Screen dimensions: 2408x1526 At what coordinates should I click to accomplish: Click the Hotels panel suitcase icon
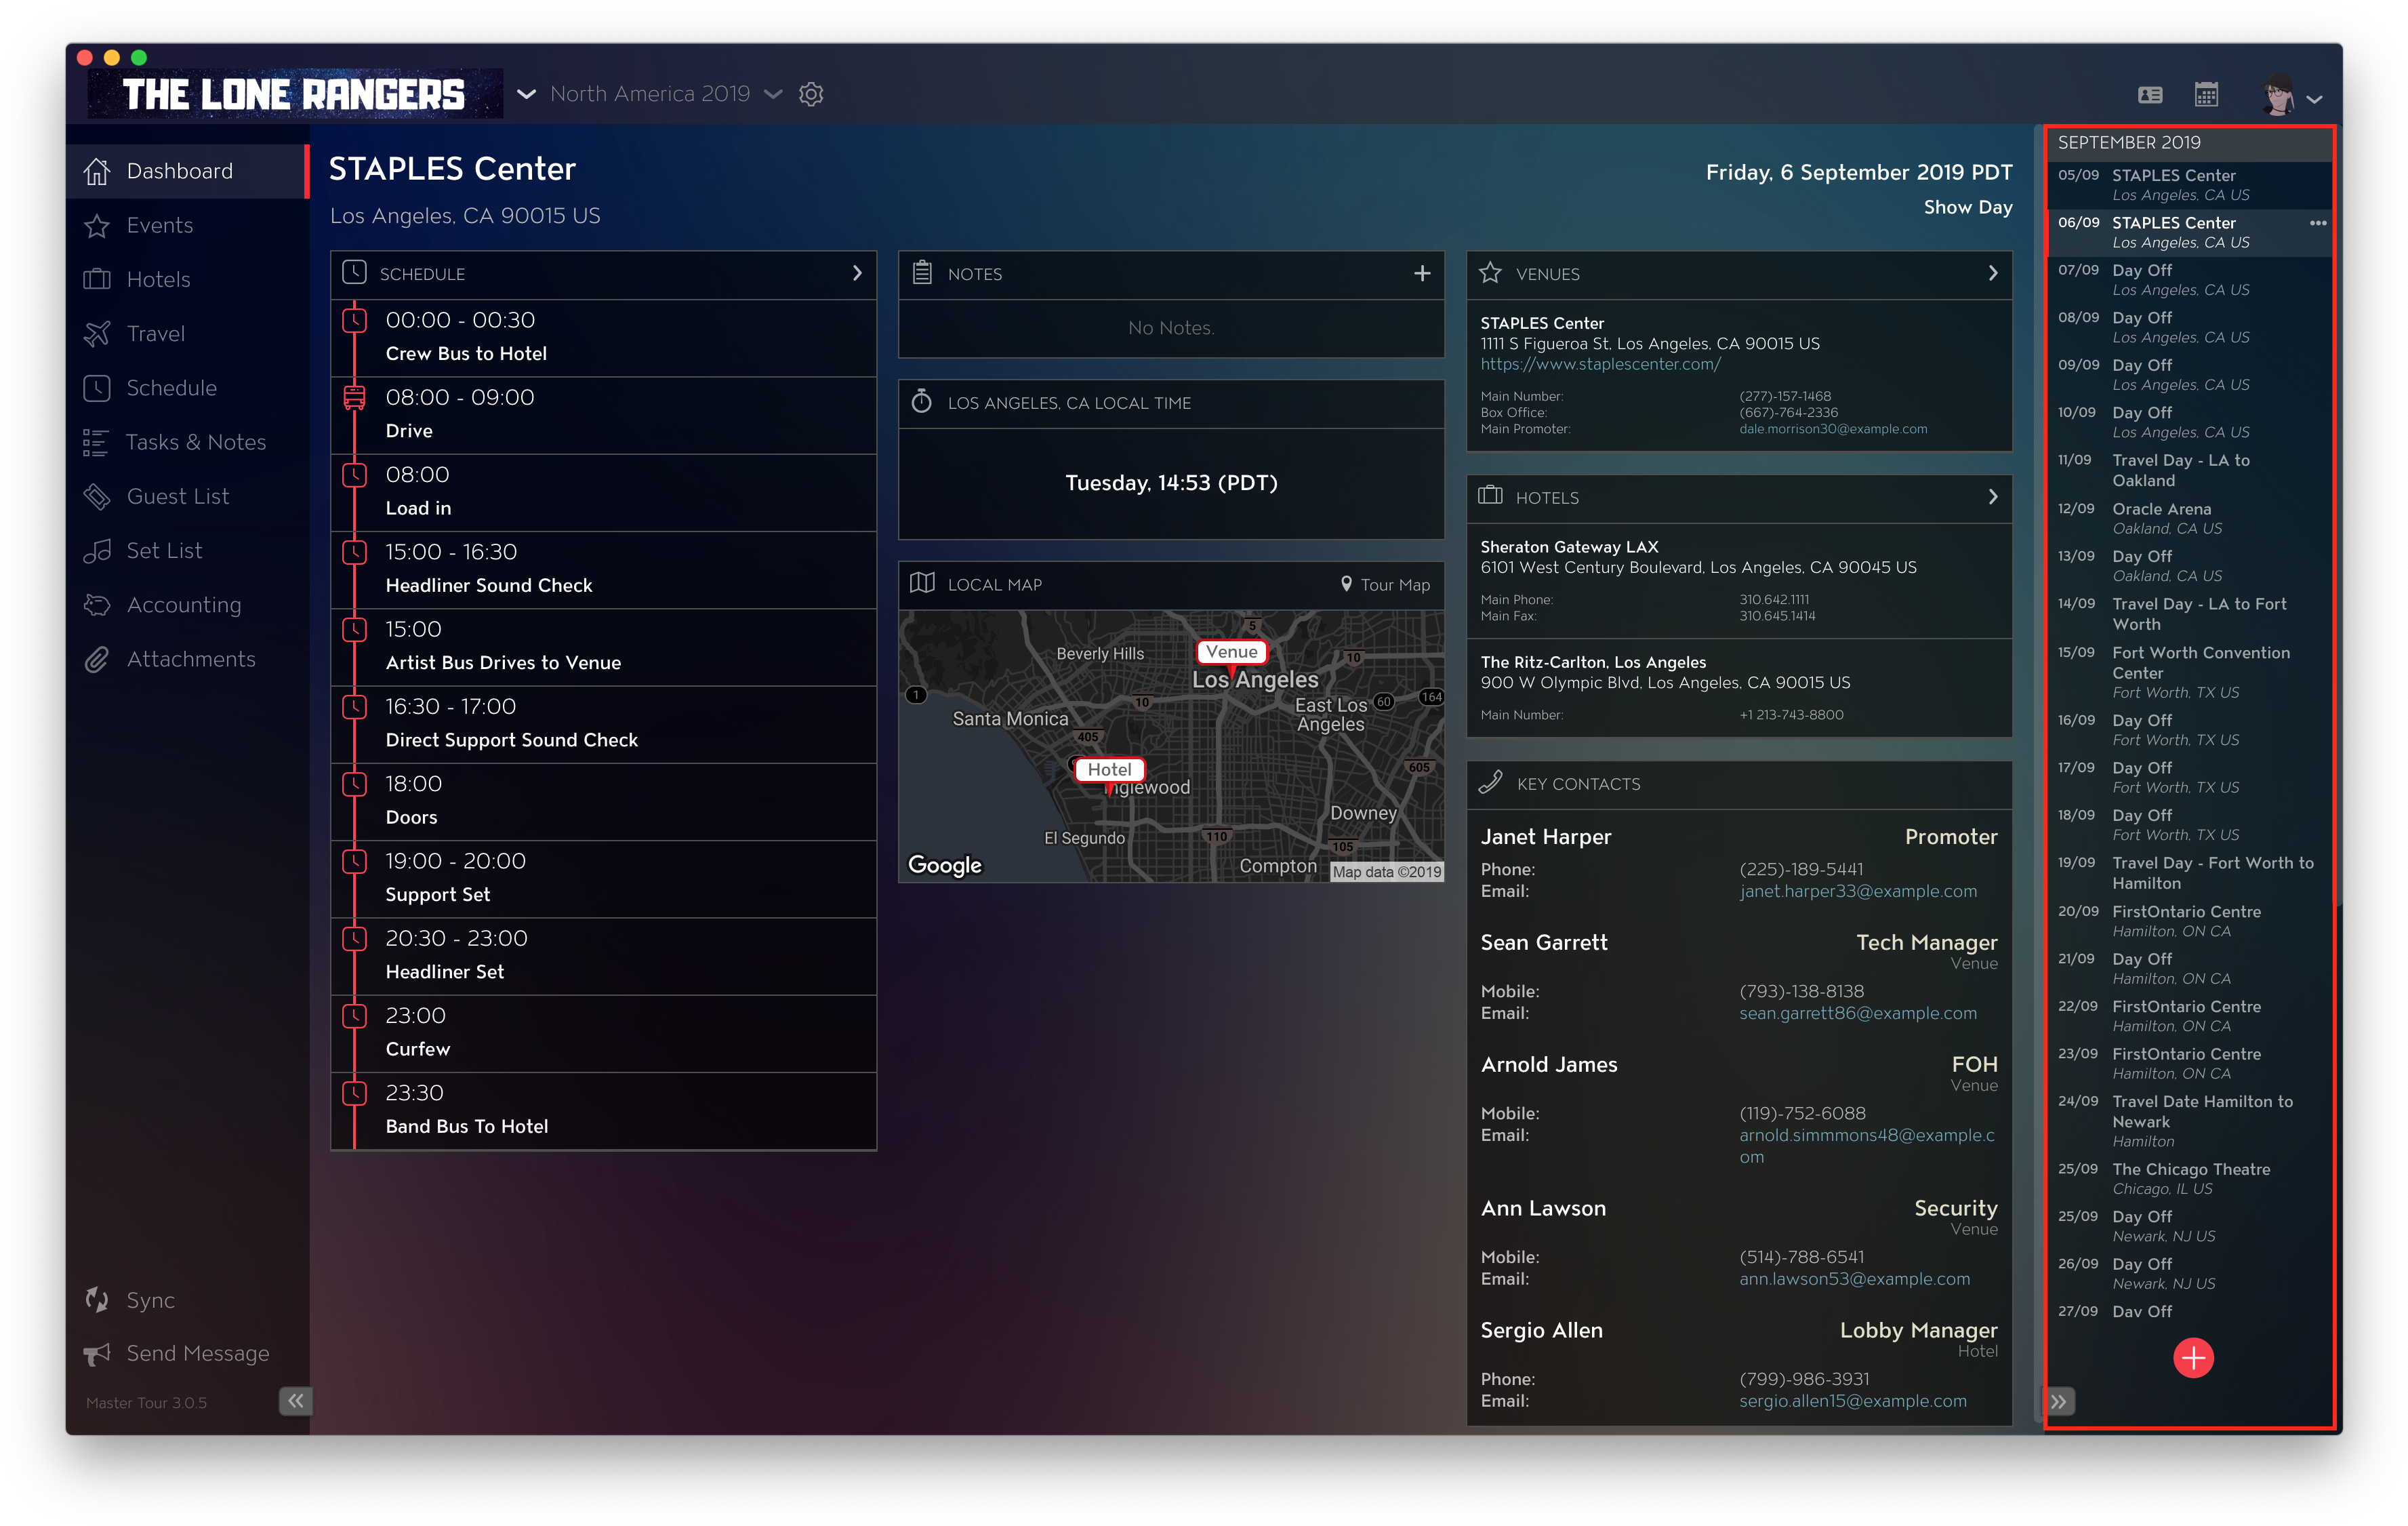pyautogui.click(x=1490, y=496)
